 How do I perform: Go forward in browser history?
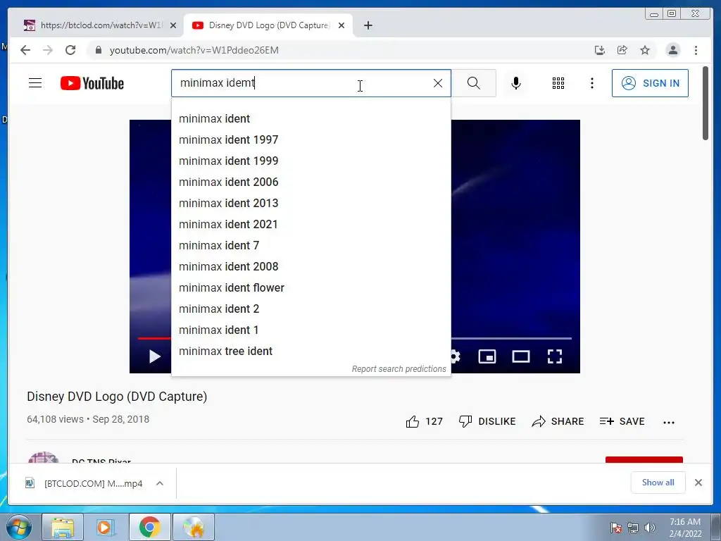pyautogui.click(x=48, y=50)
